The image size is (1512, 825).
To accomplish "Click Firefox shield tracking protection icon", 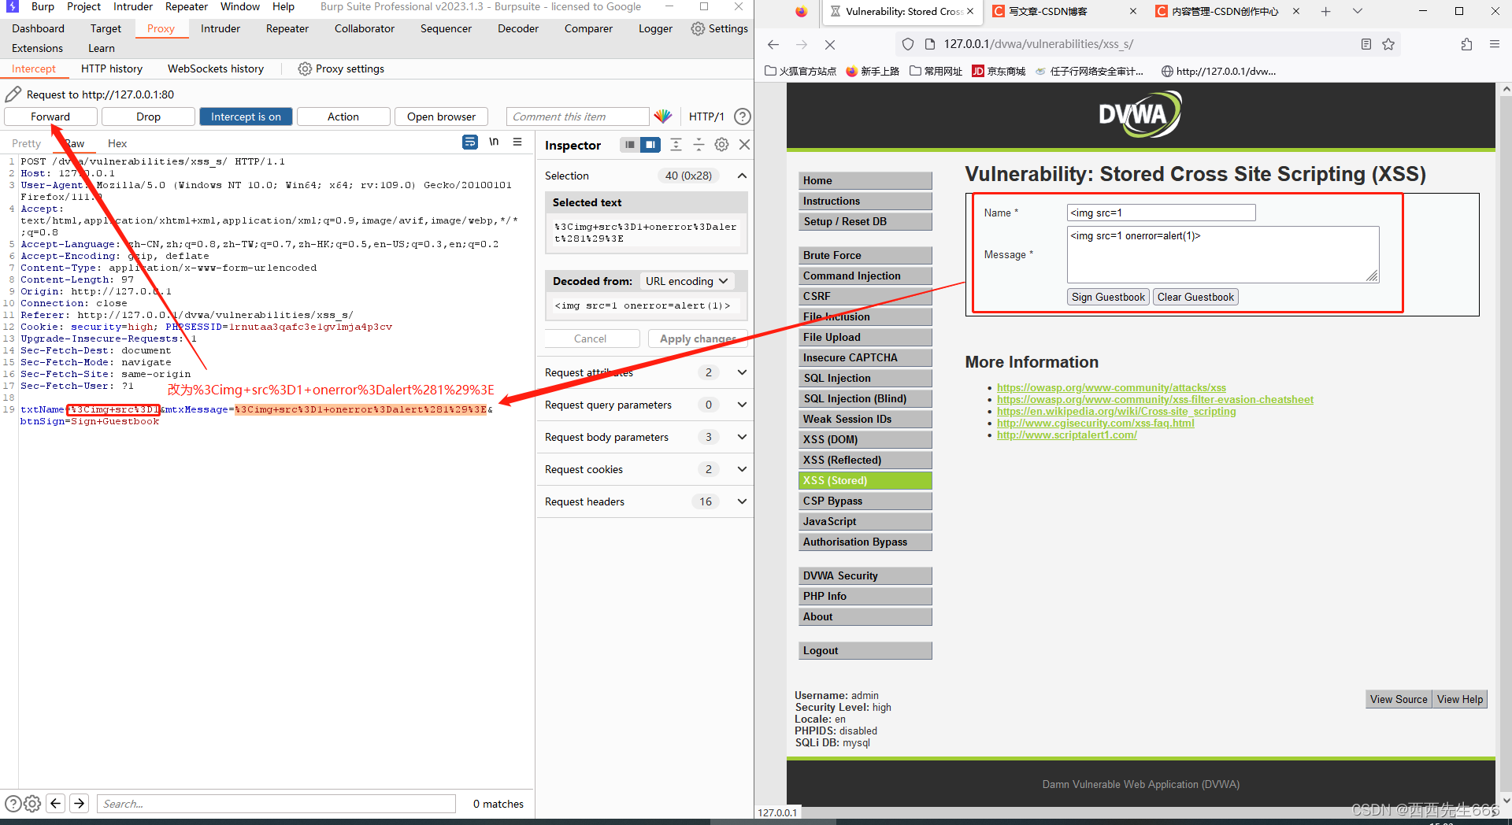I will (x=908, y=45).
